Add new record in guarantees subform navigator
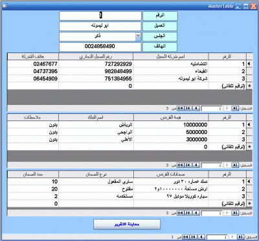Viewport: 259px width, 241px height. tap(181, 213)
